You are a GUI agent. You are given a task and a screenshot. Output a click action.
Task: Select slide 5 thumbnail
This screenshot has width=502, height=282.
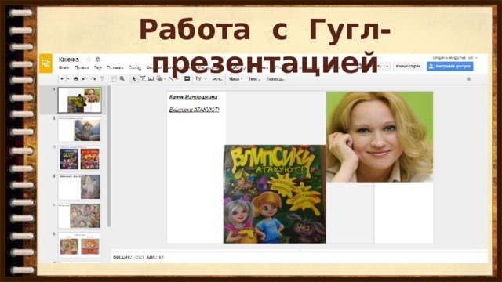80,216
